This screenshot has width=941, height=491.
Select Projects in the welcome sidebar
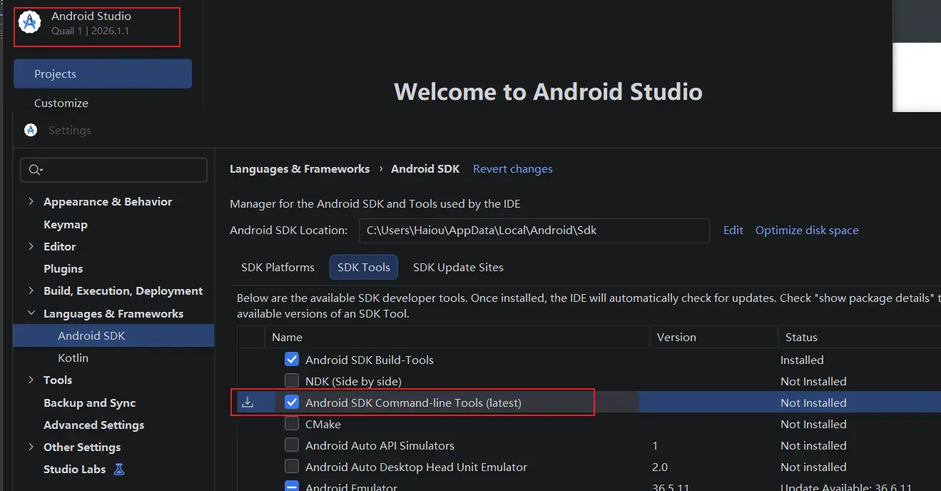103,74
